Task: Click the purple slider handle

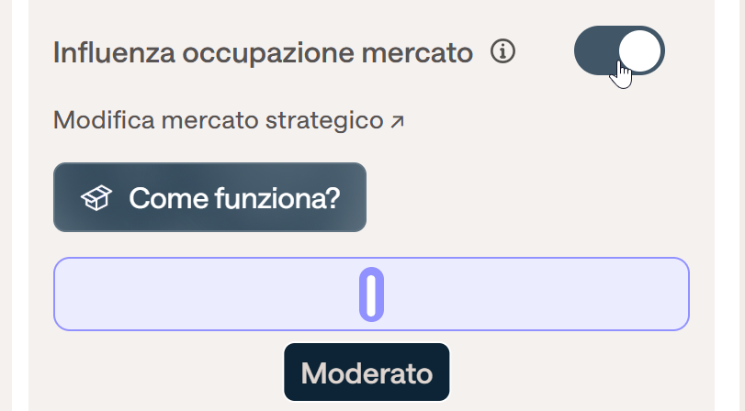Action: click(x=371, y=294)
